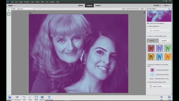Show Tool Options panel
179x101 pixels.
(x=17, y=98)
